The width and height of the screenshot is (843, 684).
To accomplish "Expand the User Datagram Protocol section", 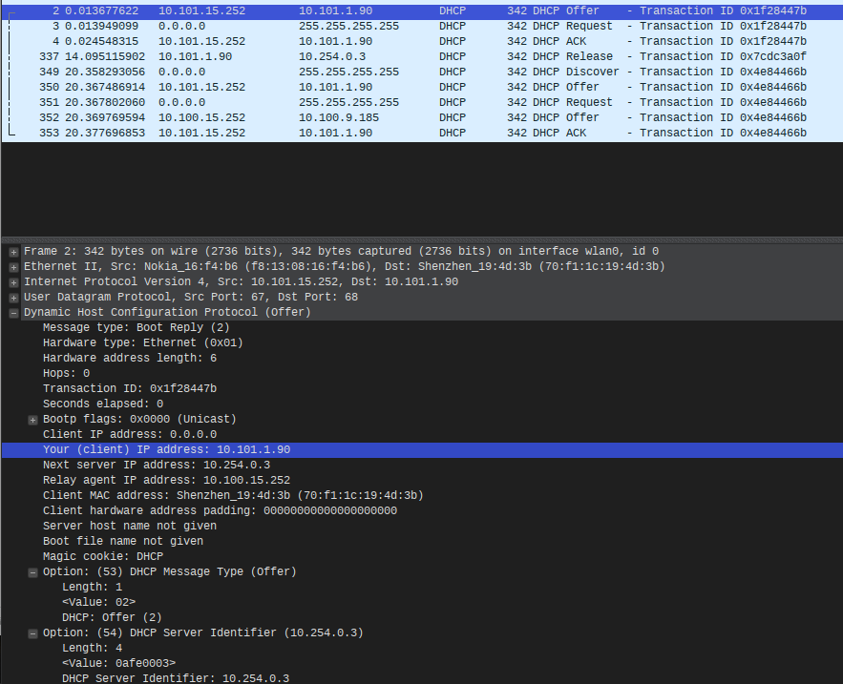I will point(14,298).
